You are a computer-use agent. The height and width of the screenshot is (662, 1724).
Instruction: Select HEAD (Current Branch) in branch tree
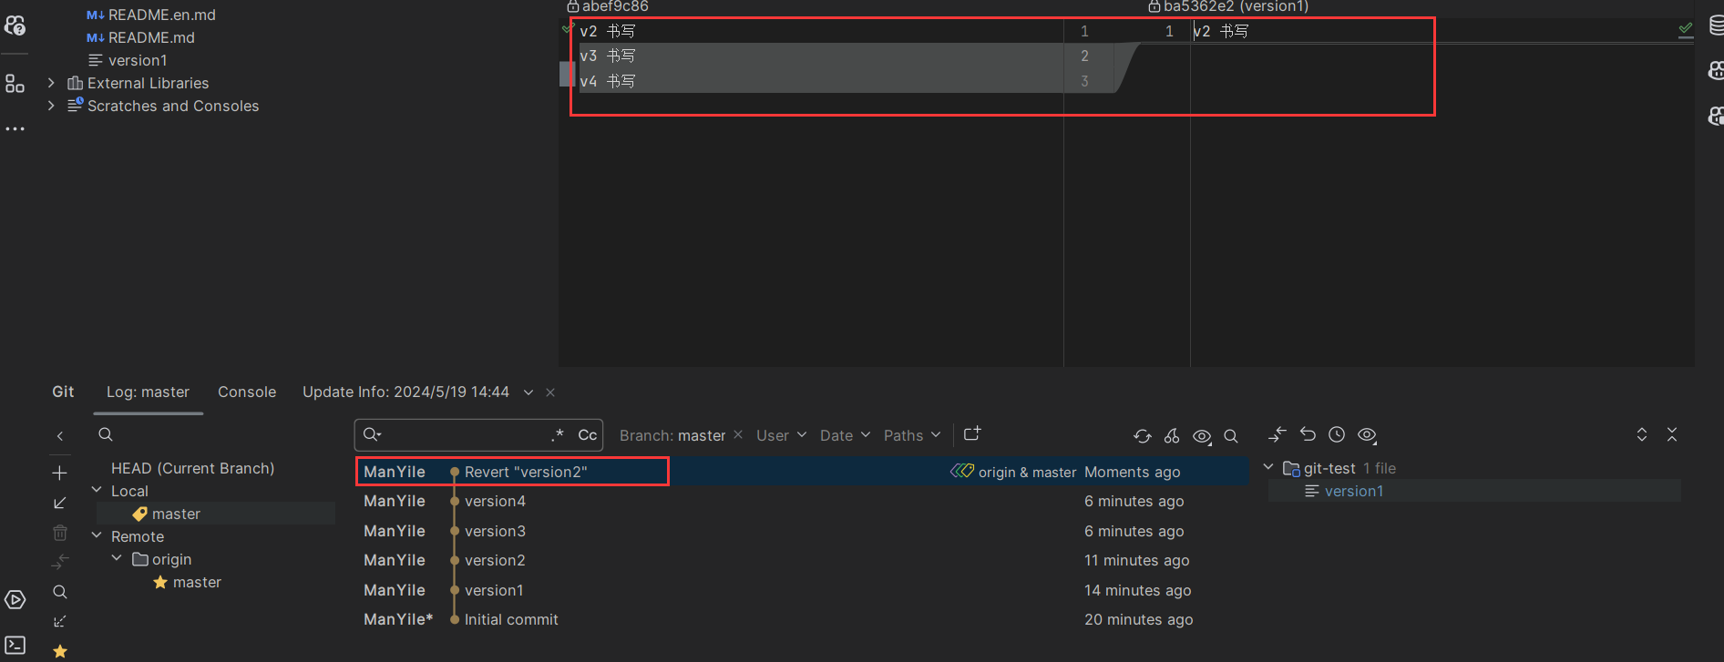[192, 468]
